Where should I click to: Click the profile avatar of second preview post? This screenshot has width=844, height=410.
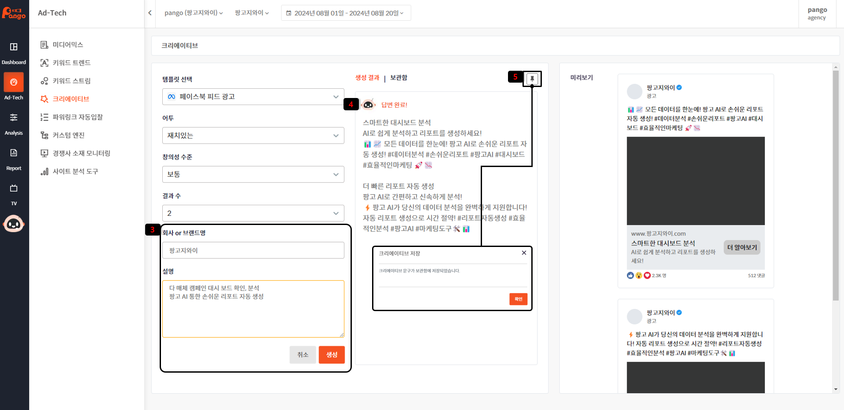coord(635,316)
